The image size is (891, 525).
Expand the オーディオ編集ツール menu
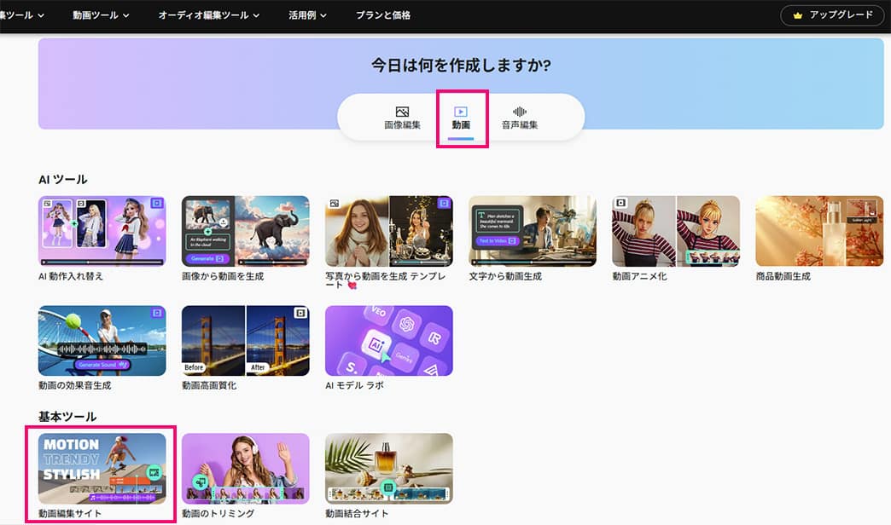click(208, 15)
